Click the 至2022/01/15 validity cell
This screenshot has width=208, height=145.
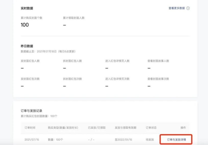[x=123, y=140]
